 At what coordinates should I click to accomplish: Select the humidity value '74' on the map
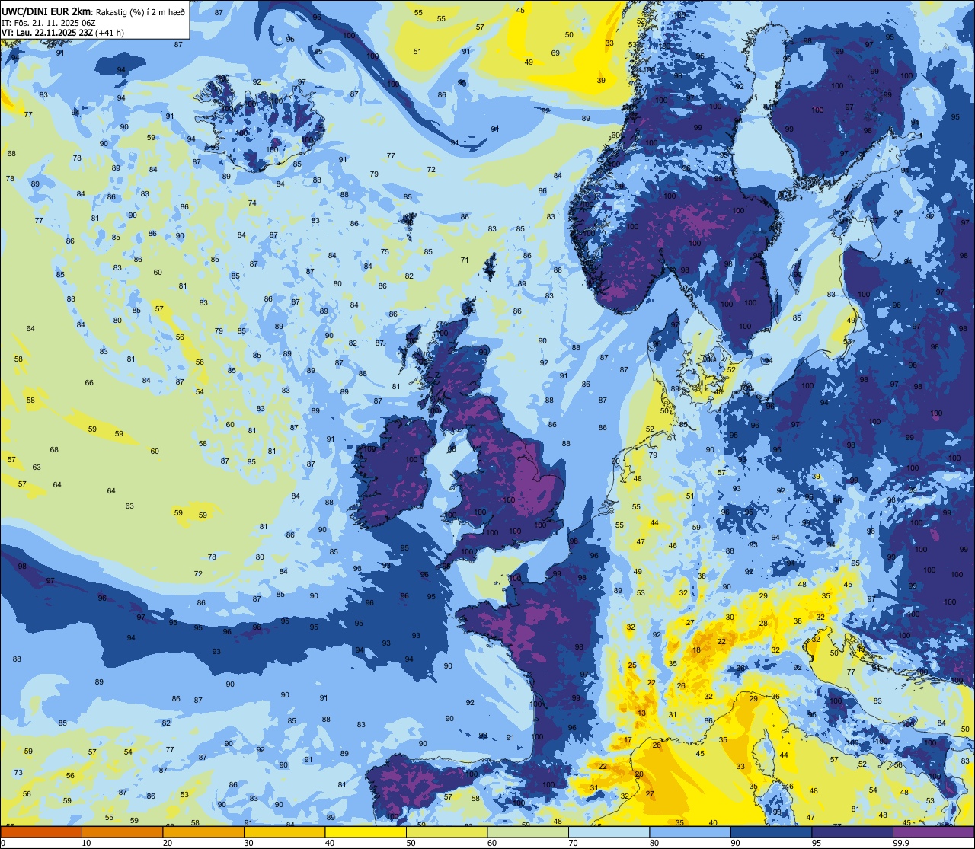252,203
